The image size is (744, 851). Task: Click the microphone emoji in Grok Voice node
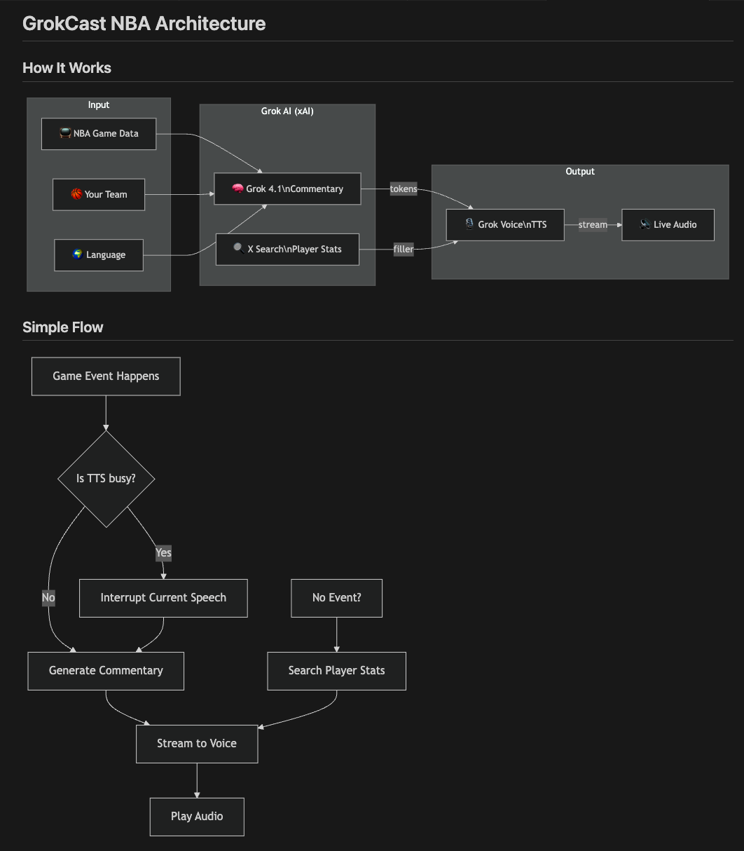[469, 224]
